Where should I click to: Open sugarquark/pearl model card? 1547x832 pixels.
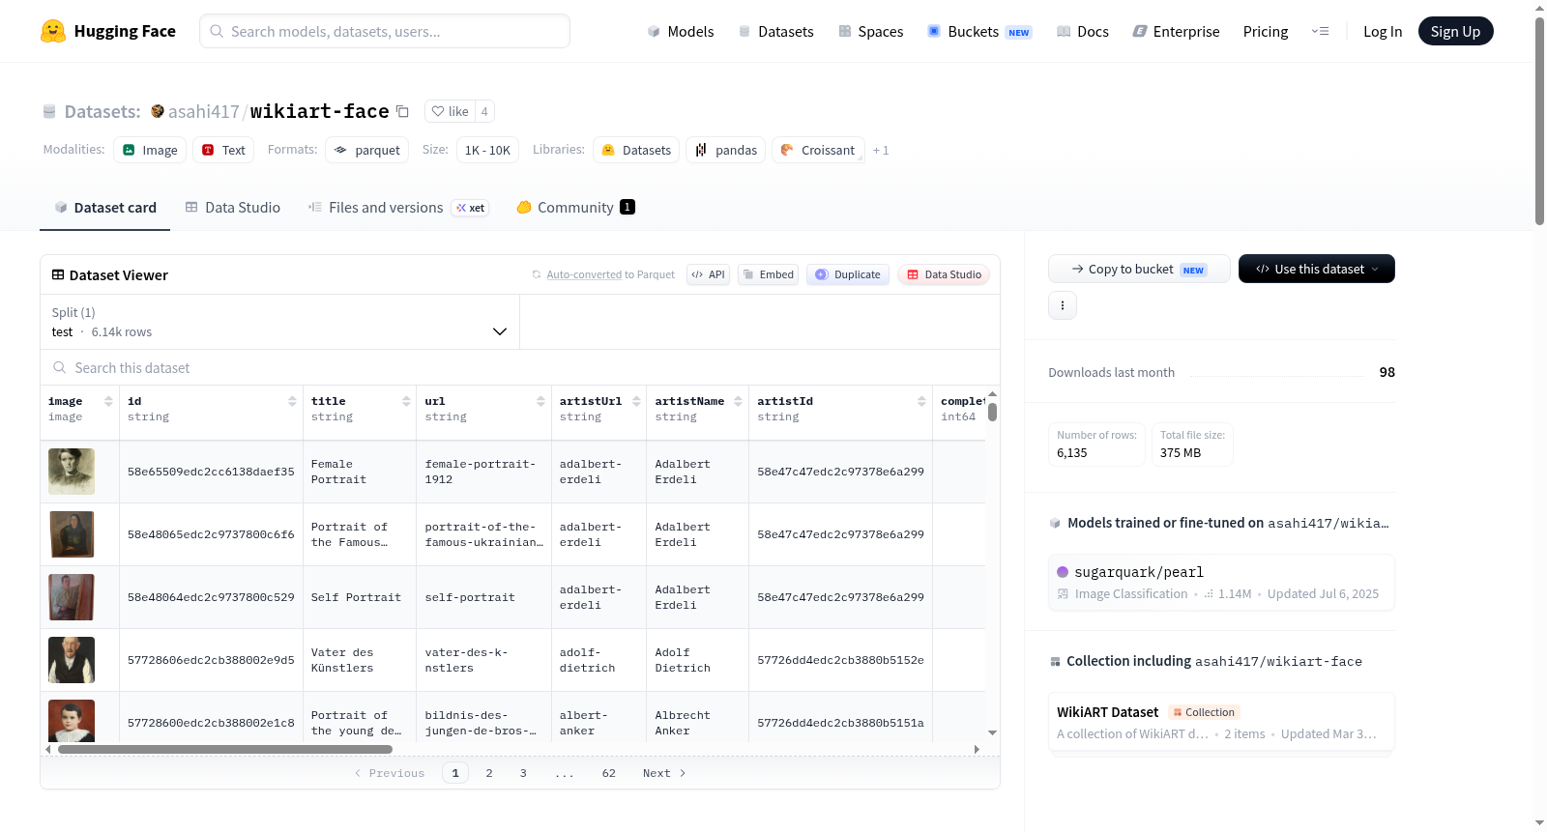(1221, 582)
